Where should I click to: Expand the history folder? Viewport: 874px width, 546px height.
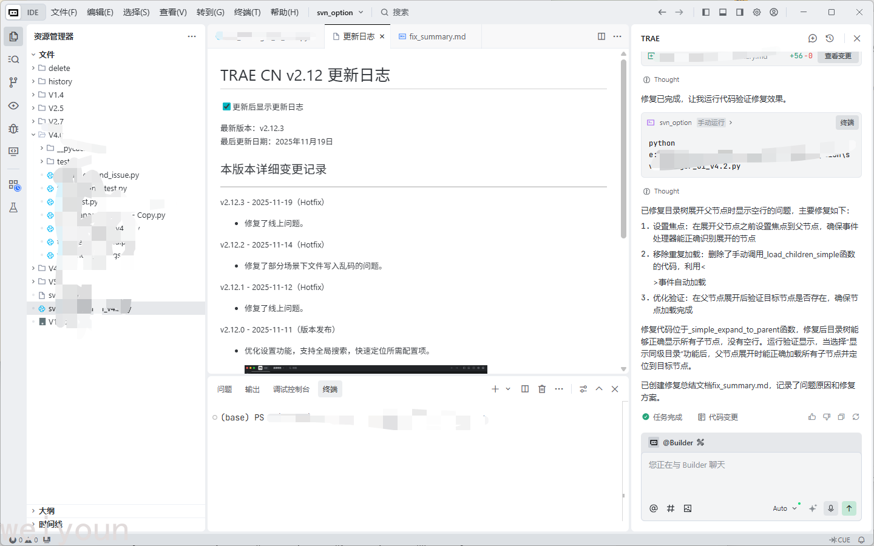pos(59,81)
